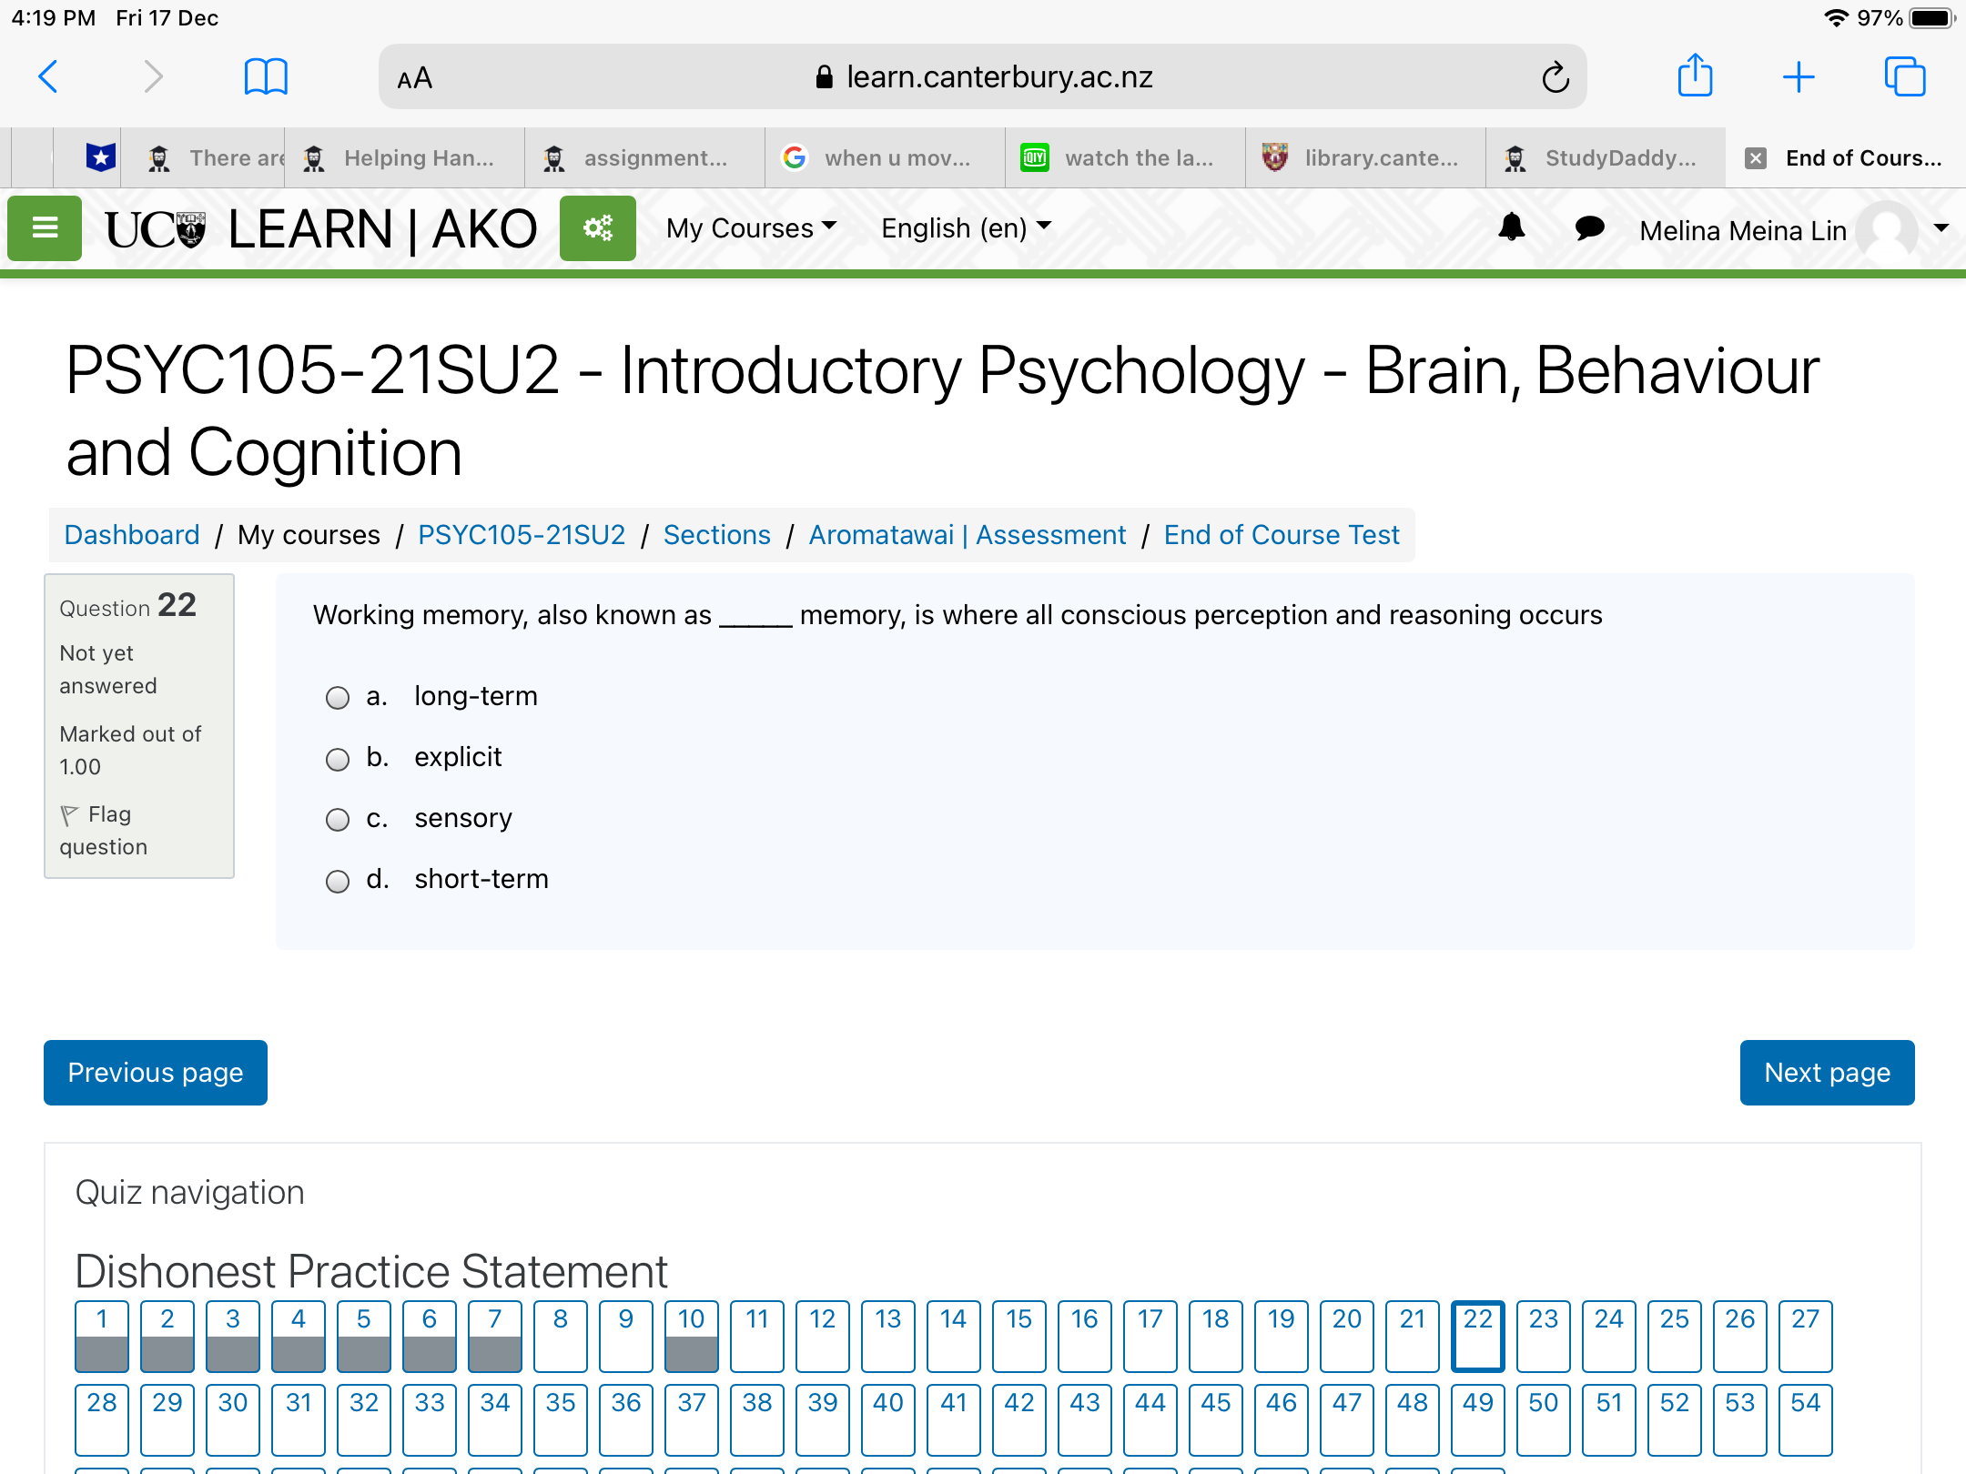1966x1474 pixels.
Task: Select answer a. long-term
Action: pyautogui.click(x=338, y=698)
